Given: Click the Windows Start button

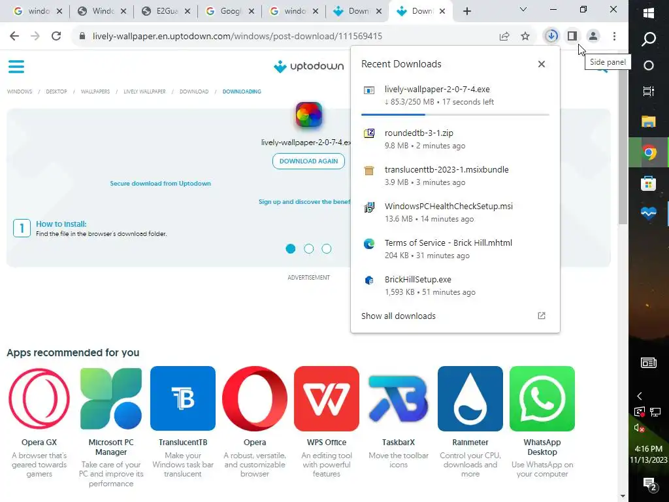Looking at the screenshot, I should (x=649, y=13).
